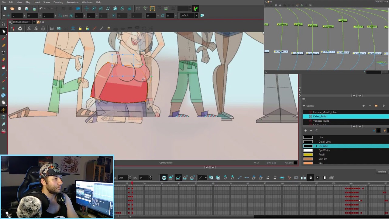The image size is (389, 219).
Task: Click the Go to Previous Keyframe icon
Action: pyautogui.click(x=253, y=178)
